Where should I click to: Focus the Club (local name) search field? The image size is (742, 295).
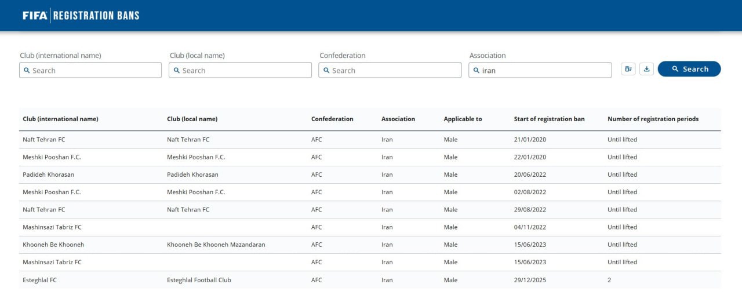[x=240, y=70]
